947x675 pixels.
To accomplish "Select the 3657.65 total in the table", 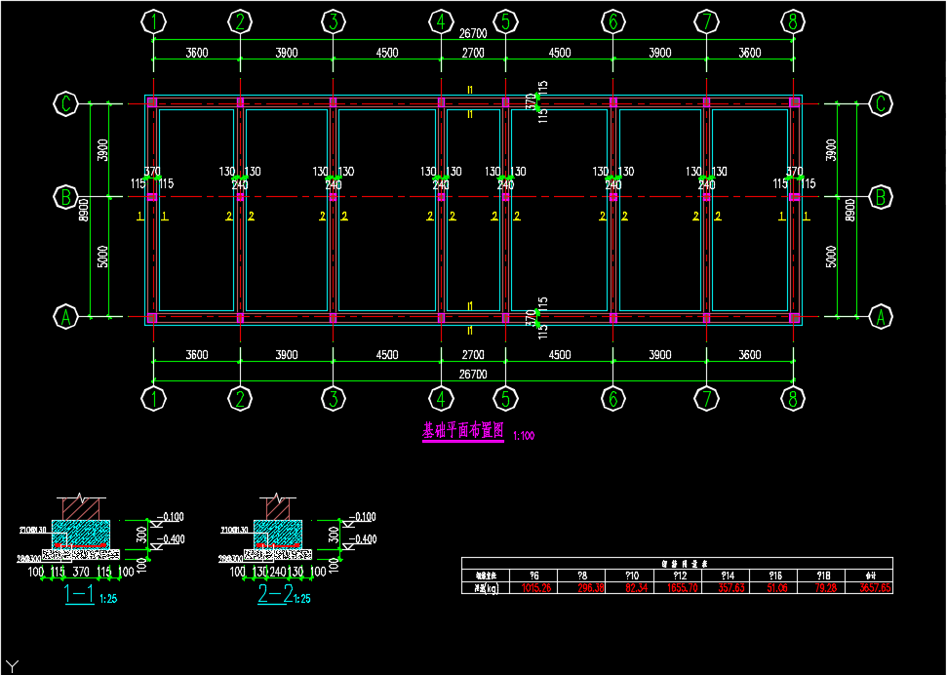I will (874, 588).
